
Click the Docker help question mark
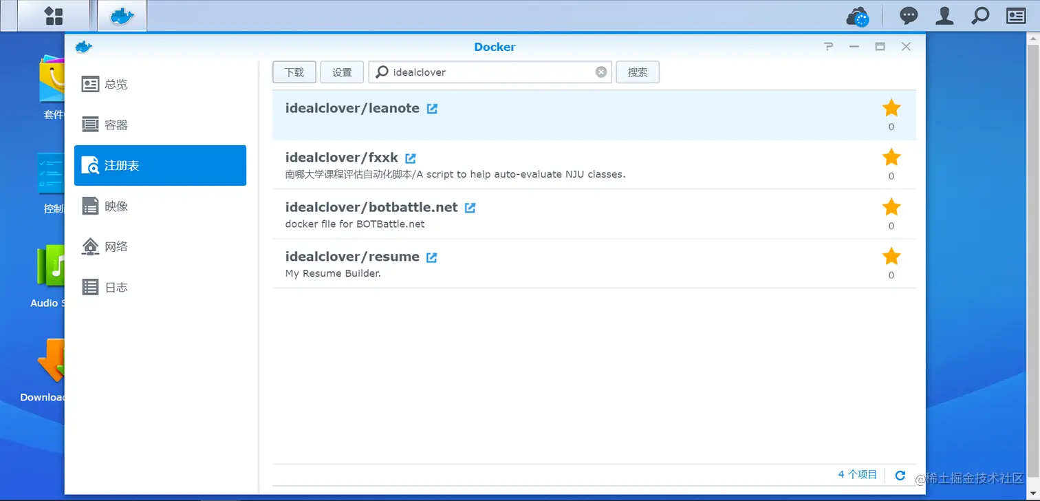point(828,47)
